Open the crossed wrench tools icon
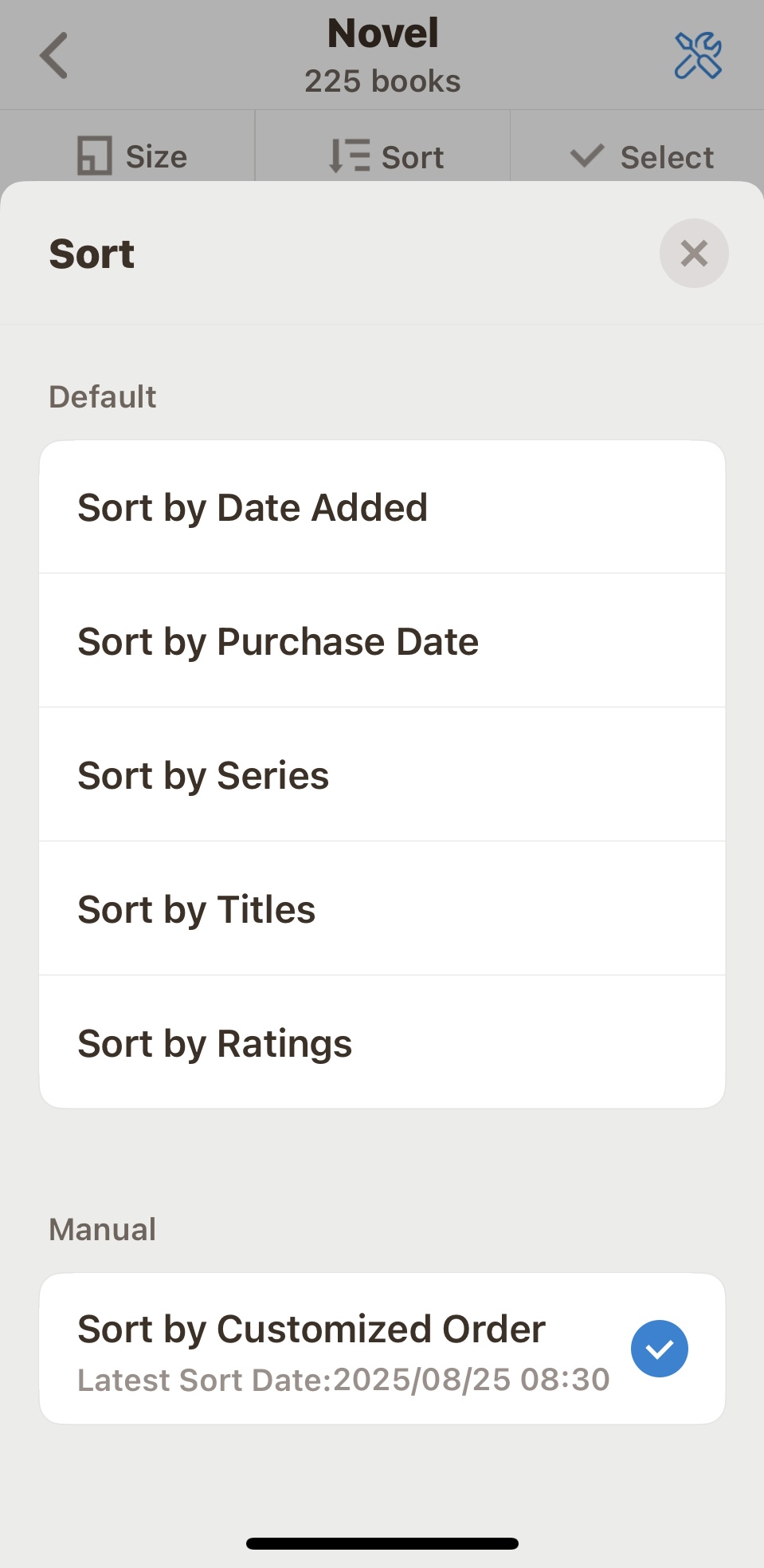764x1568 pixels. pyautogui.click(x=698, y=56)
